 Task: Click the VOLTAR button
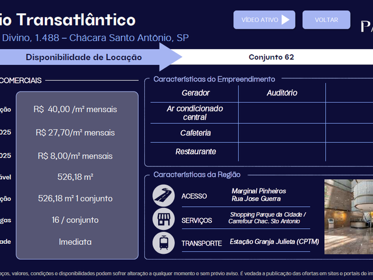coord(326,20)
